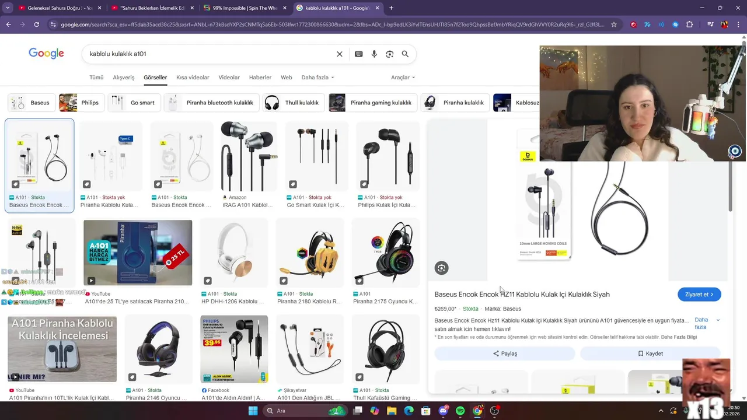747x420 pixels.
Task: Open Baseus Encok HZ11 product title
Action: pos(522,295)
